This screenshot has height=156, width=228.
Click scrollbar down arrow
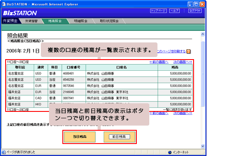tap(203, 146)
